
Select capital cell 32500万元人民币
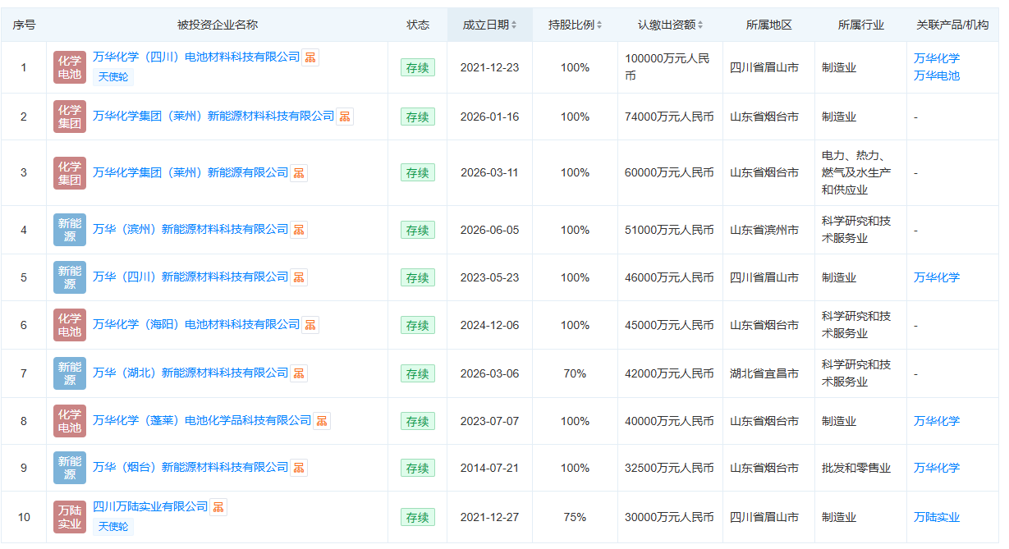click(670, 468)
